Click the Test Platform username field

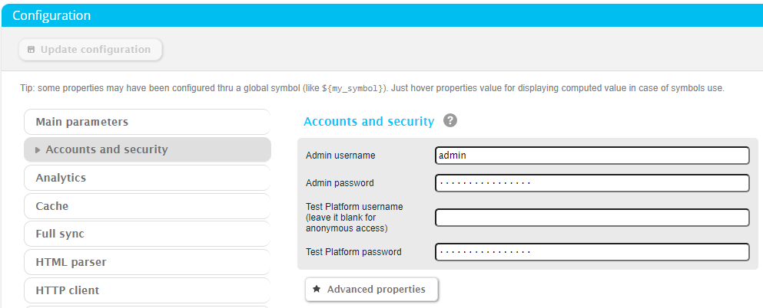(592, 218)
